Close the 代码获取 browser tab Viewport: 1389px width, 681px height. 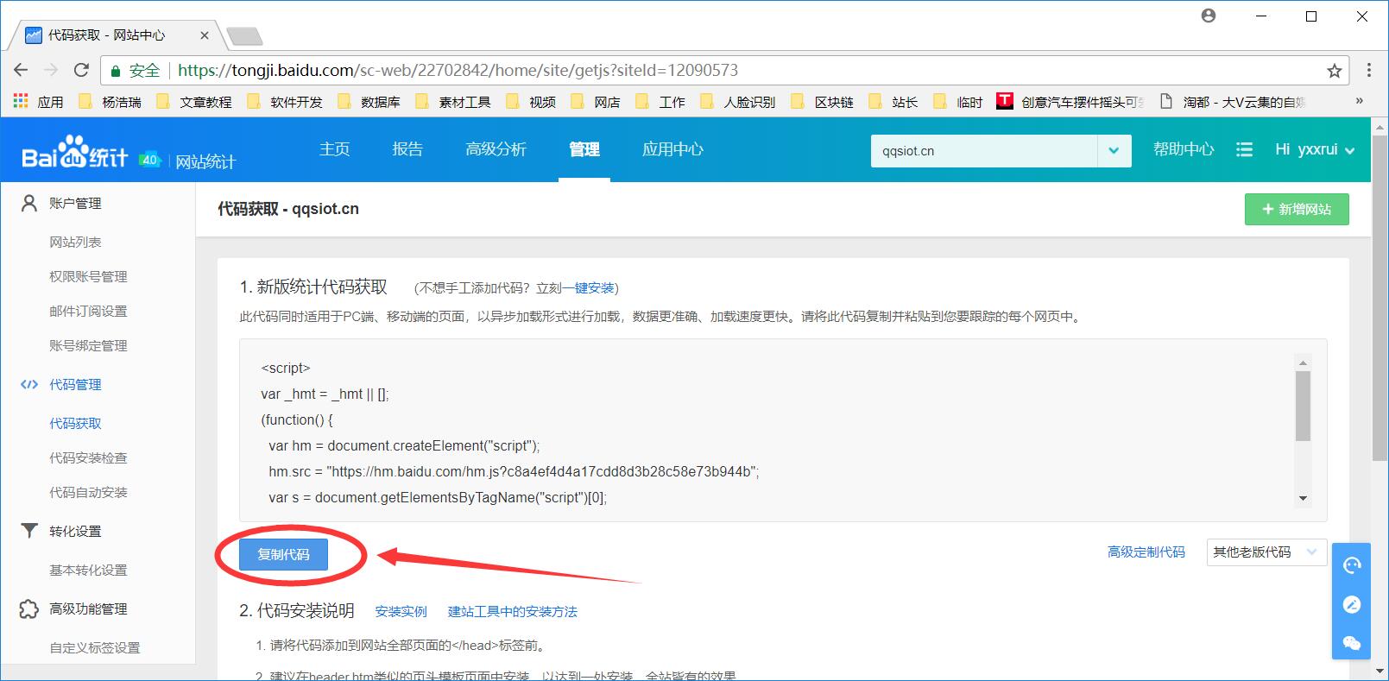tap(205, 35)
